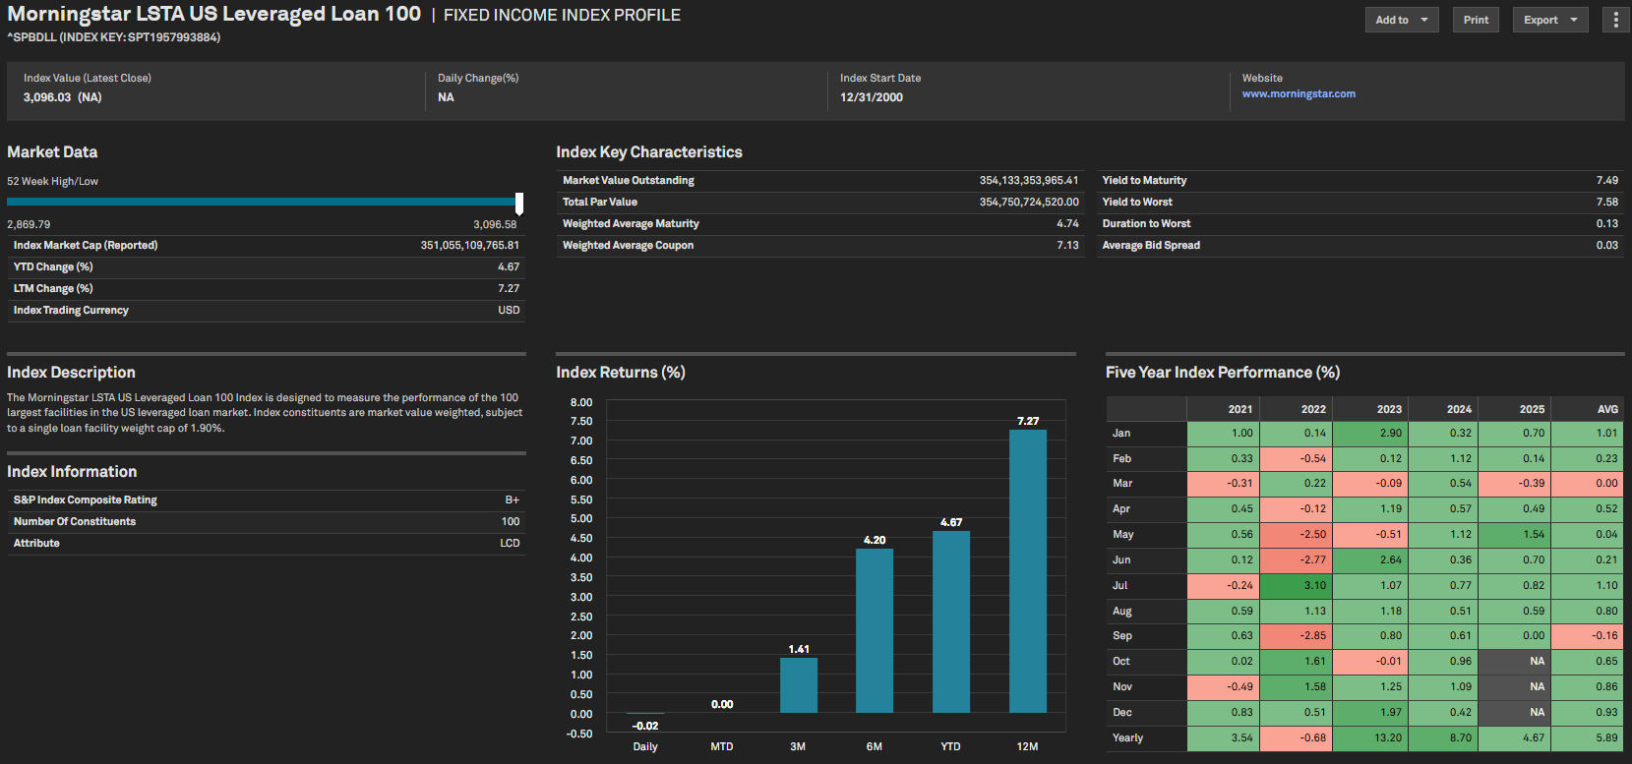This screenshot has height=764, width=1632.
Task: Click the Jul 2022 cell showing 3.10
Action: [1296, 585]
